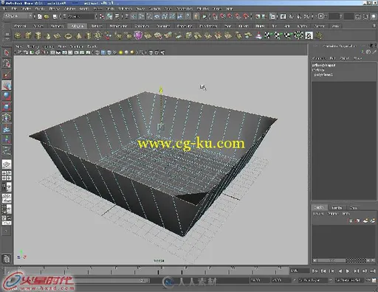
Task: Click the white checkered square shelf icon
Action: point(309,36)
